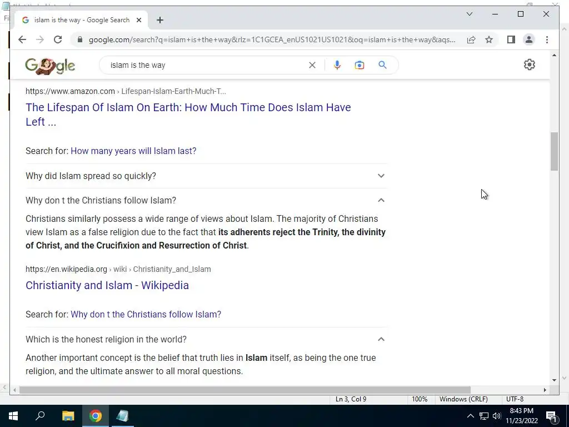Click the browser forward arrow
The image size is (569, 427).
click(x=40, y=39)
